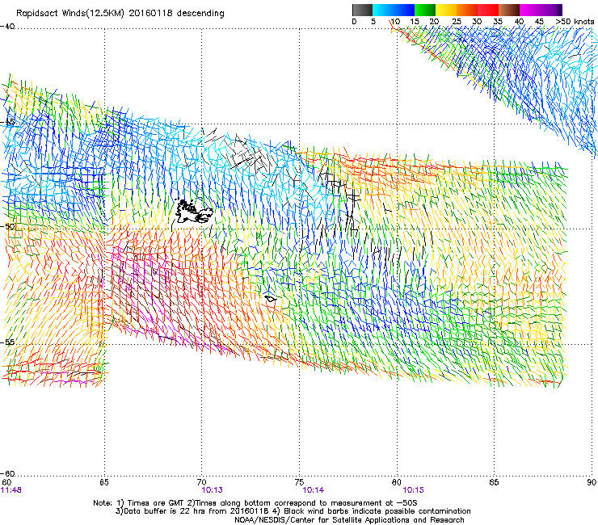Viewport: 598px width, 525px height.
Task: Click the latitude label '-40'
Action: coord(7,27)
